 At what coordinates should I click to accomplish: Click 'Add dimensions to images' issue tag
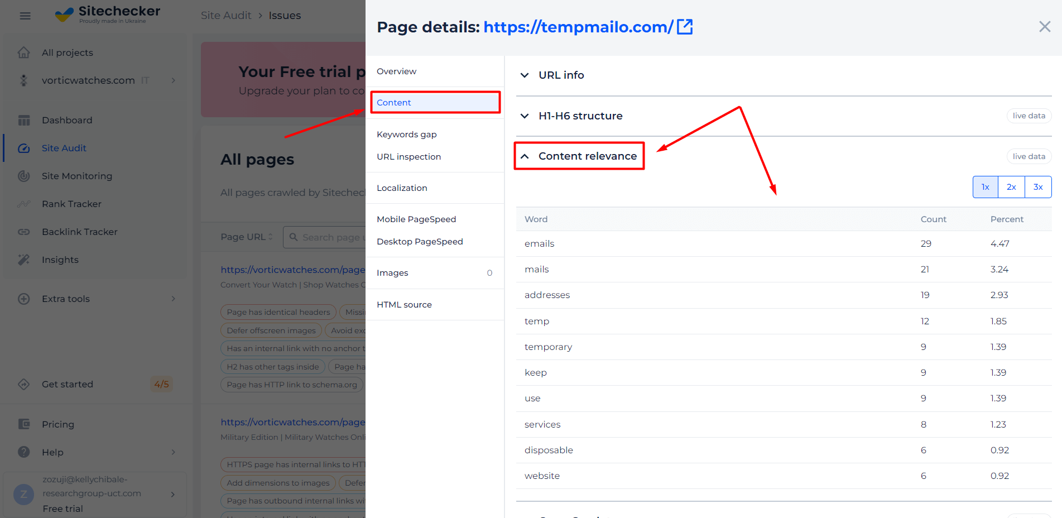tap(278, 483)
